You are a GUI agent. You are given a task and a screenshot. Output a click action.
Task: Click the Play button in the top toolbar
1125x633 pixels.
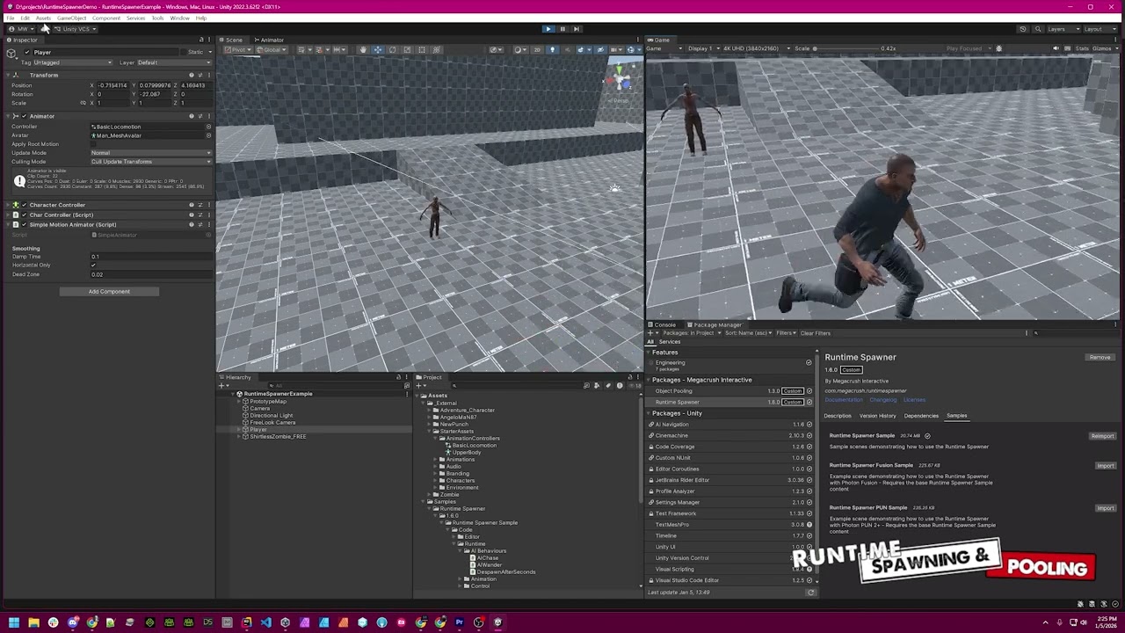coord(548,29)
